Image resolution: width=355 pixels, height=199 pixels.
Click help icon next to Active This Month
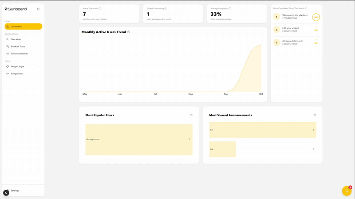coord(100,8)
